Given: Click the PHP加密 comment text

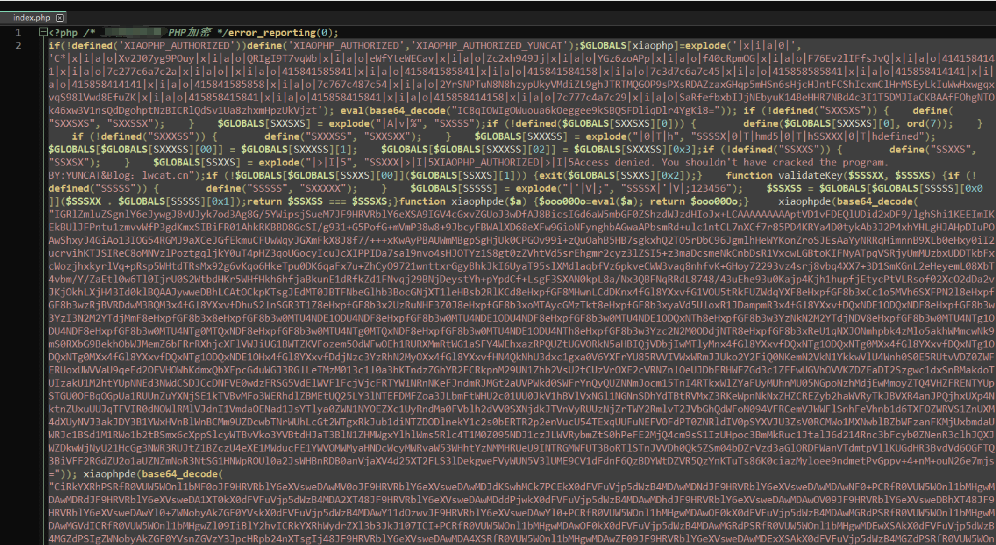Looking at the screenshot, I should point(189,33).
